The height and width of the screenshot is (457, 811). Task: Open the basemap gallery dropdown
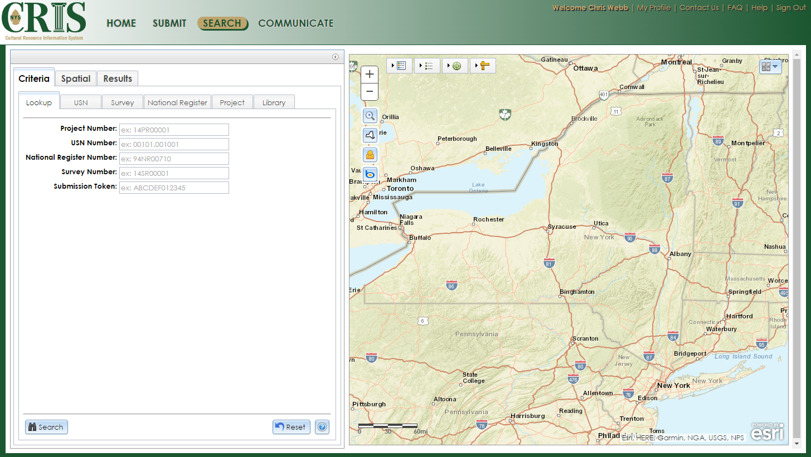(x=770, y=66)
